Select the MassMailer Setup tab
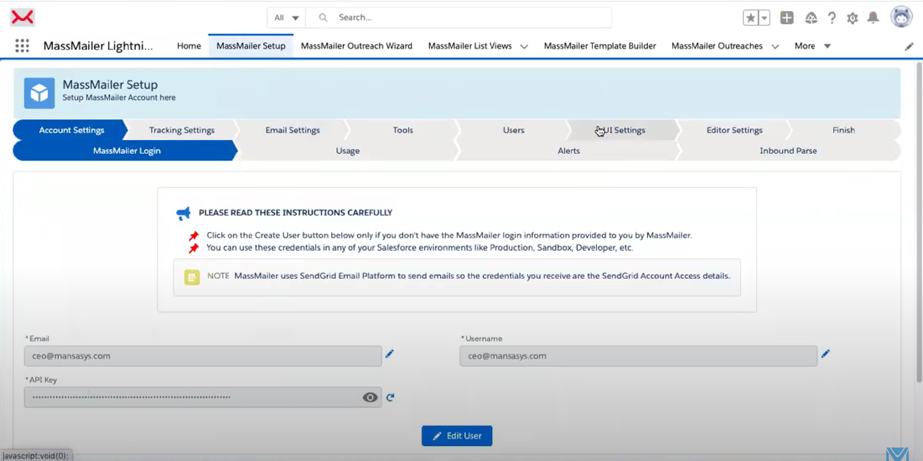The image size is (923, 461). [251, 46]
